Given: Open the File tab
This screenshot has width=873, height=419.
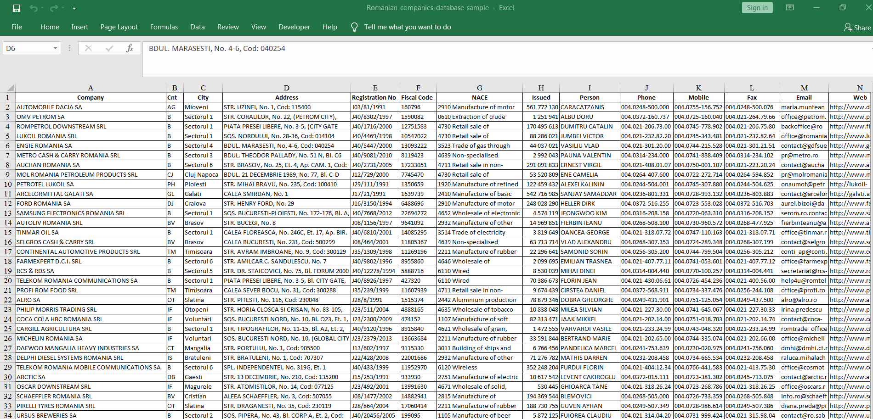Looking at the screenshot, I should coord(17,27).
